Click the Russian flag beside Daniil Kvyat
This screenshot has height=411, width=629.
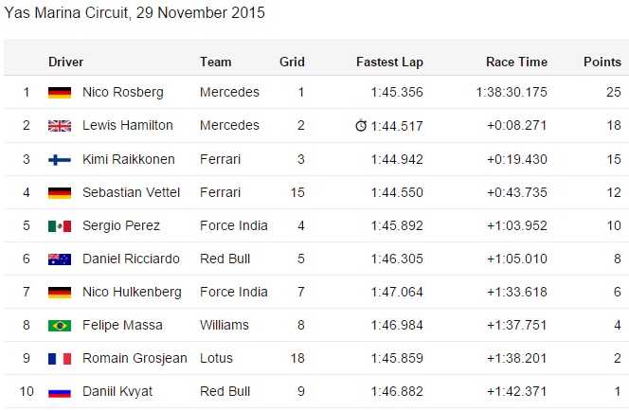click(x=60, y=392)
